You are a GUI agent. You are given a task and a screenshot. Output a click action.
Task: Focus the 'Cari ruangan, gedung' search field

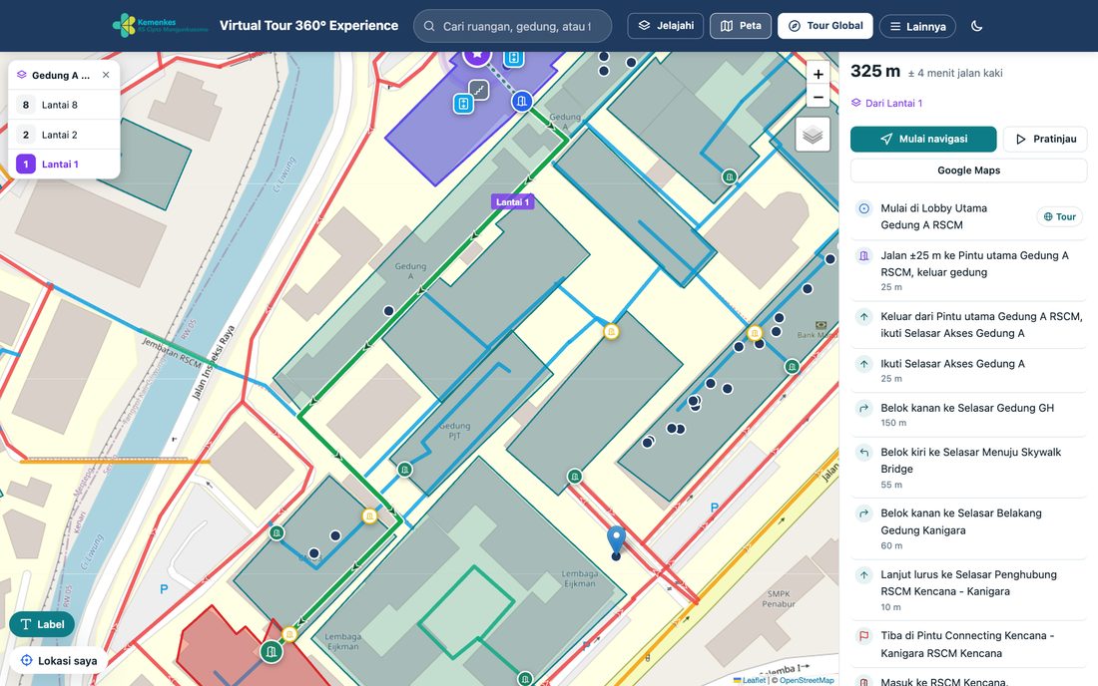tap(513, 26)
